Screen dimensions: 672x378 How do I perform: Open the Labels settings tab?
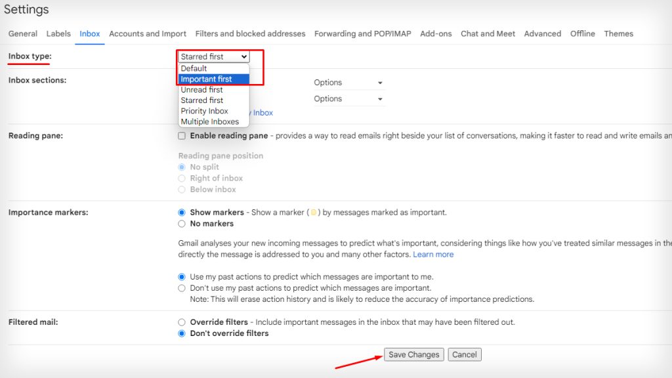click(58, 33)
